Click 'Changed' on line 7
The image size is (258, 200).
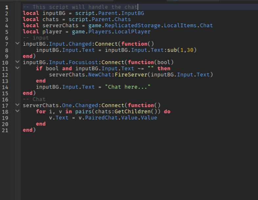click(x=80, y=44)
